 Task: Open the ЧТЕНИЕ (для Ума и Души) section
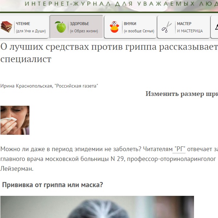(x=24, y=27)
